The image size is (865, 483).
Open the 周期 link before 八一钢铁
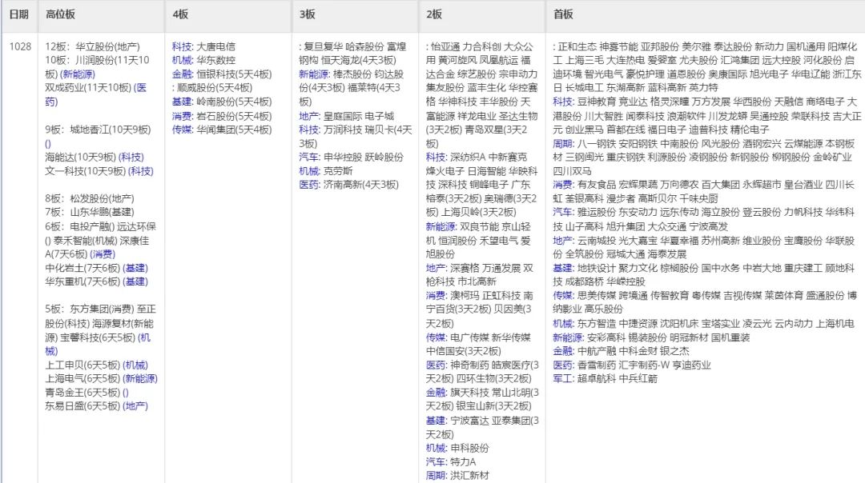pyautogui.click(x=563, y=144)
